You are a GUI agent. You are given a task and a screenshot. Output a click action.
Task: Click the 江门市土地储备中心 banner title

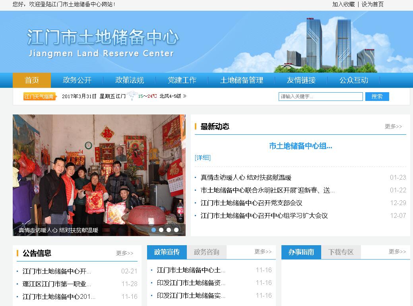coord(103,37)
